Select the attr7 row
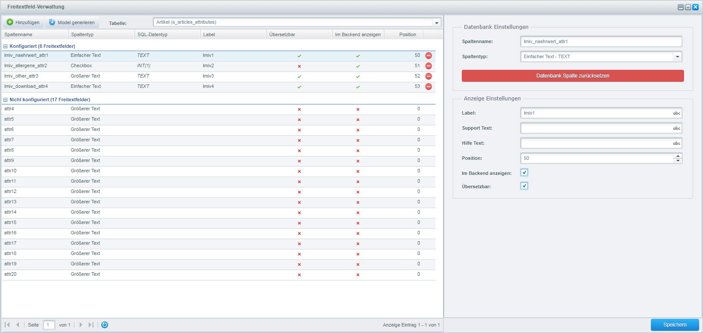Screen dimensions: 703x333 [x=218, y=140]
